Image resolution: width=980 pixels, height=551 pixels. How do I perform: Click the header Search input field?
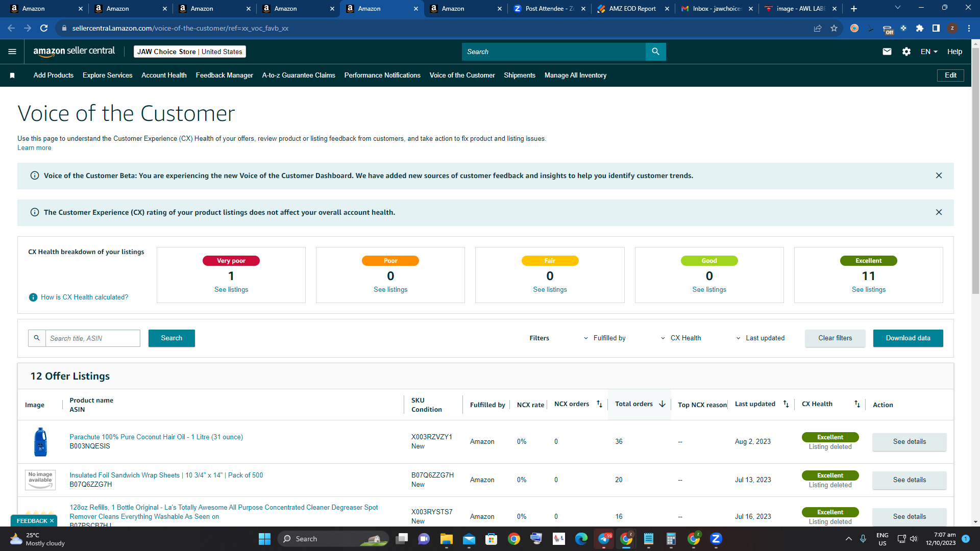pos(553,52)
